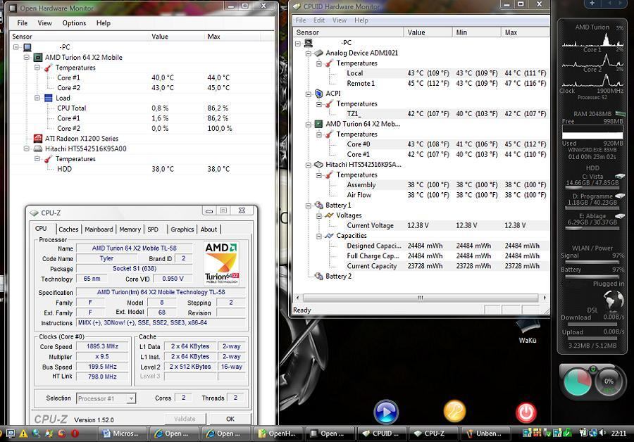The height and width of the screenshot is (442, 634).
Task: Open the File menu in Open Hardware Monitor
Action: click(23, 23)
